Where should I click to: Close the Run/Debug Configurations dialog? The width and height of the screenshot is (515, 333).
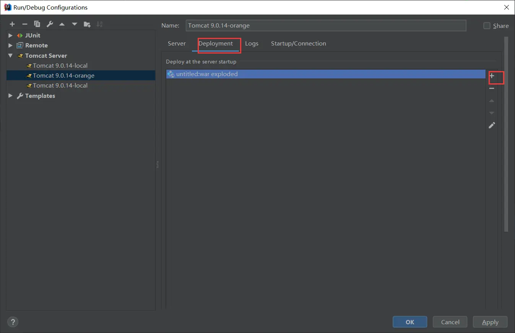[x=506, y=7]
